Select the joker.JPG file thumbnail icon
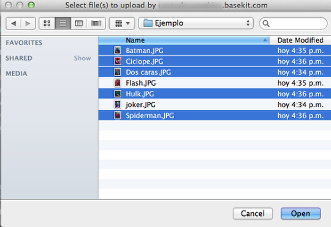The width and height of the screenshot is (331, 227). [x=118, y=104]
